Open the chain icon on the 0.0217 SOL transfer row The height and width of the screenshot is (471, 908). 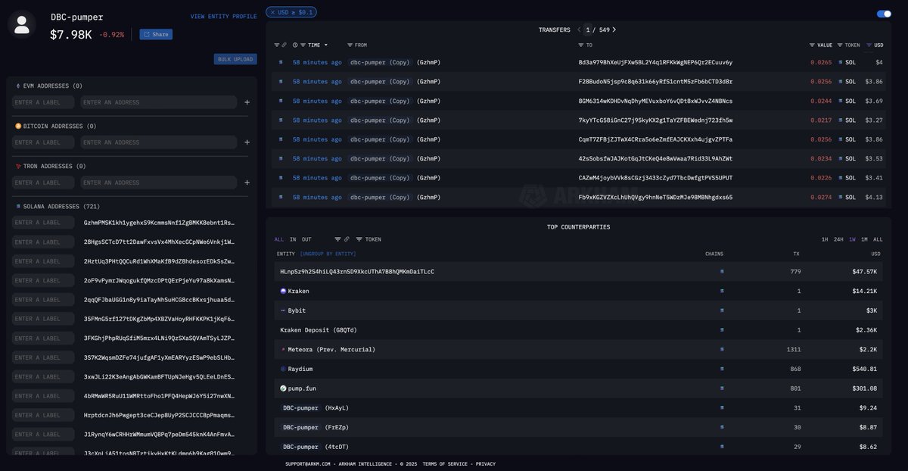point(281,120)
